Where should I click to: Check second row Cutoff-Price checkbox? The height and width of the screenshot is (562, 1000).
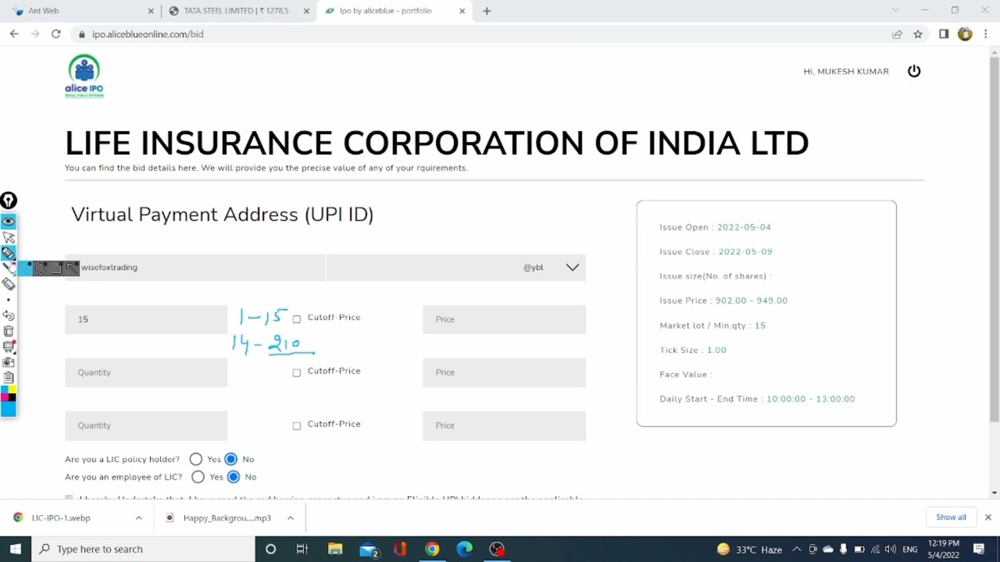tap(296, 372)
